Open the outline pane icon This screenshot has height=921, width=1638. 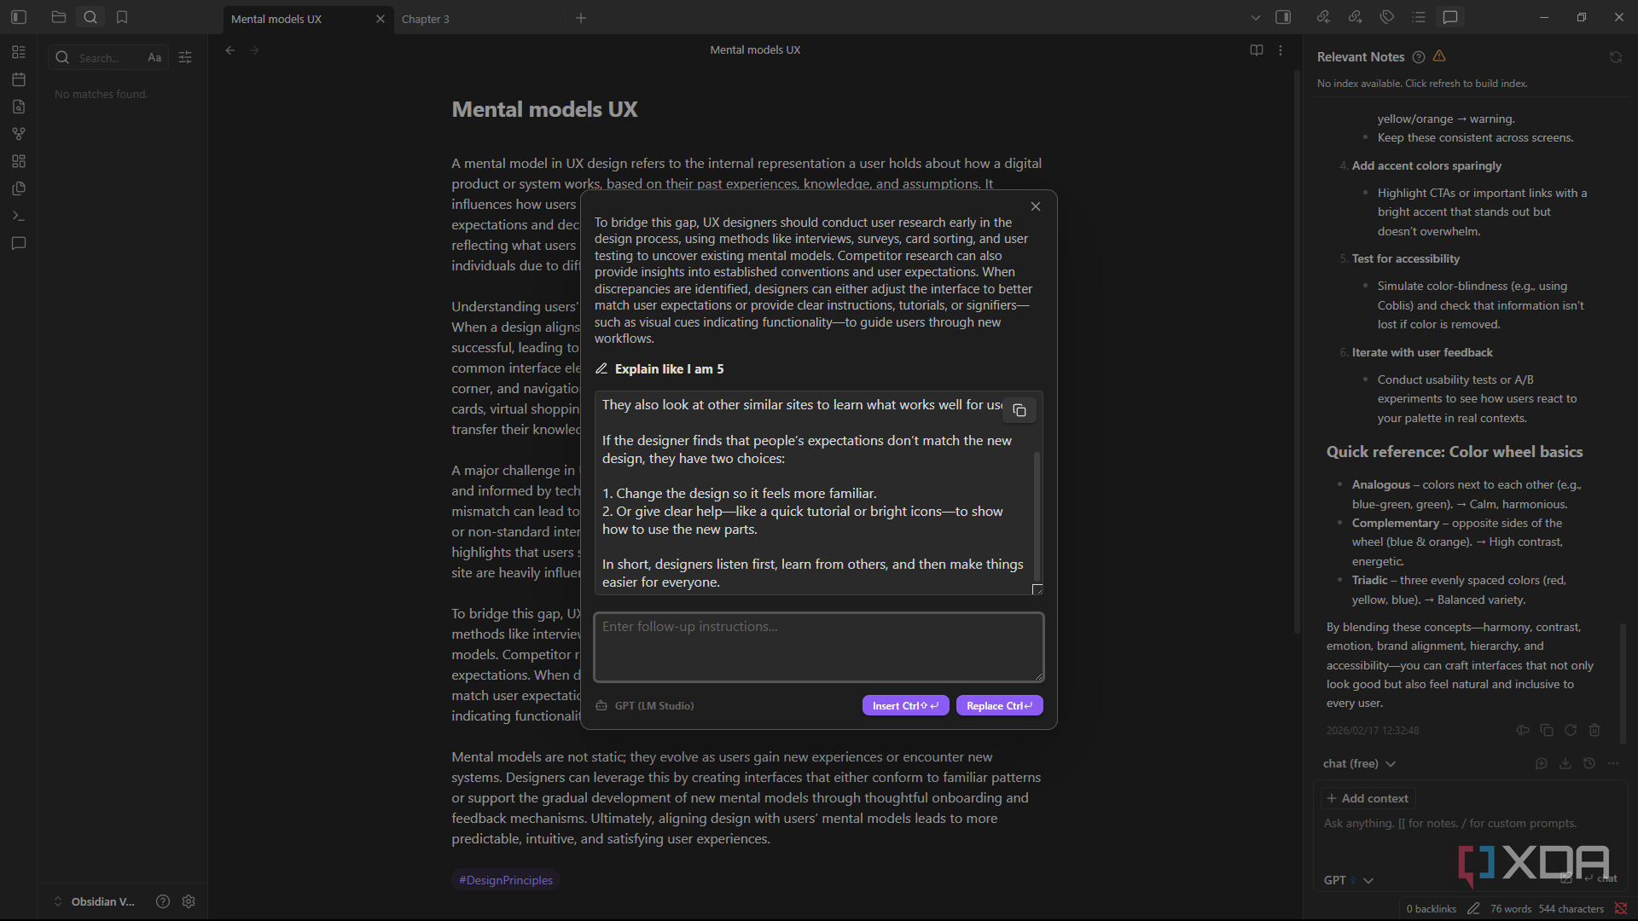1419,17
